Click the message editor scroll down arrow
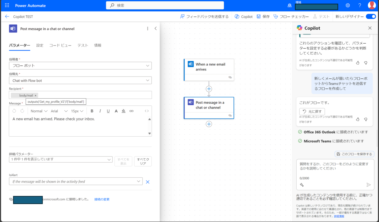Screen dimensions: 379x222 click(x=149, y=134)
